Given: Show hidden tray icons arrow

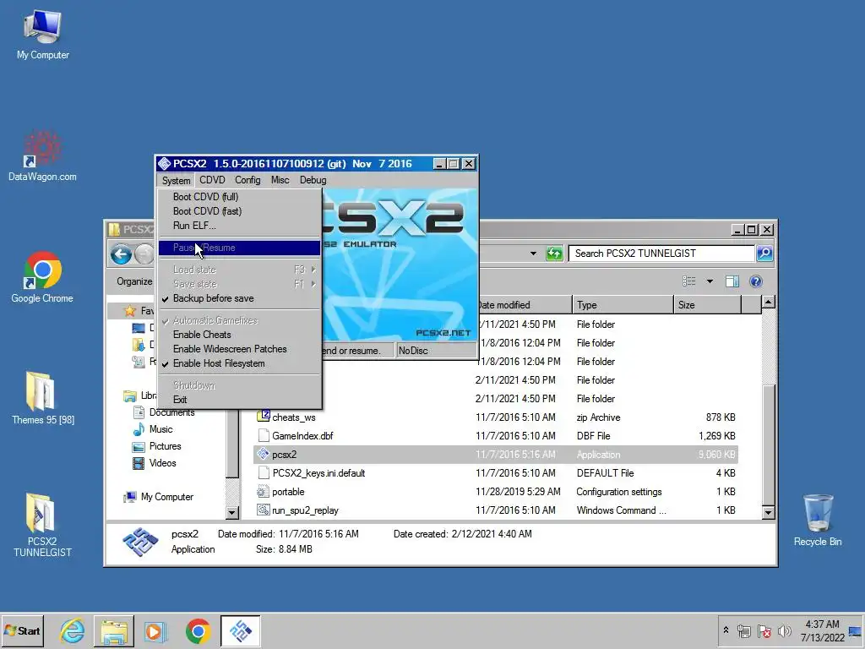Looking at the screenshot, I should click(726, 630).
